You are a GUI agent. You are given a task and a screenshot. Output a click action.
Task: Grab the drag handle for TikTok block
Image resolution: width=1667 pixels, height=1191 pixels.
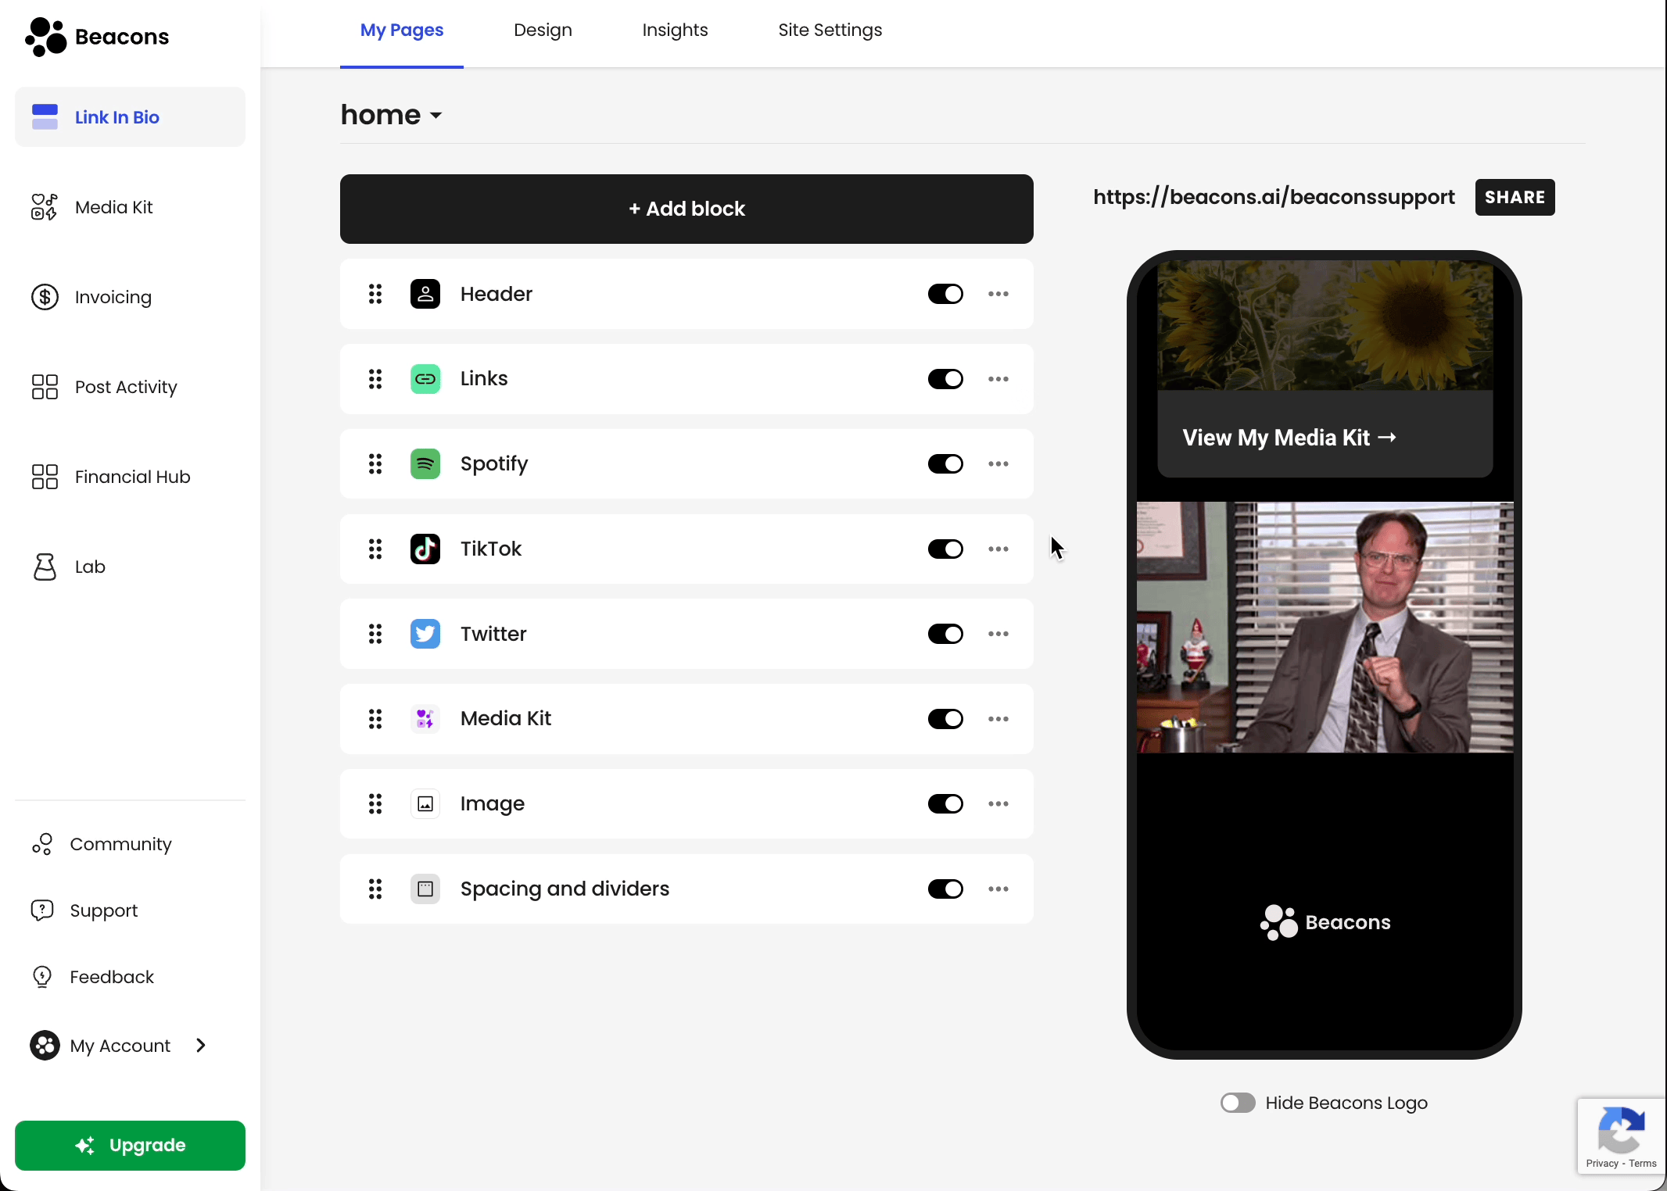coord(375,549)
